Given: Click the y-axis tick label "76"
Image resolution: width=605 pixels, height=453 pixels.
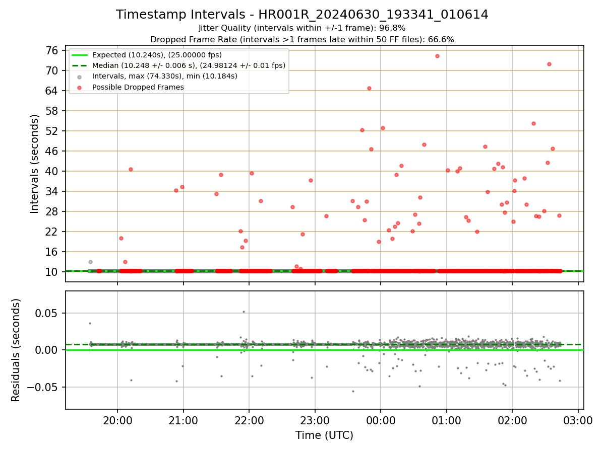Looking at the screenshot, I should tap(51, 50).
